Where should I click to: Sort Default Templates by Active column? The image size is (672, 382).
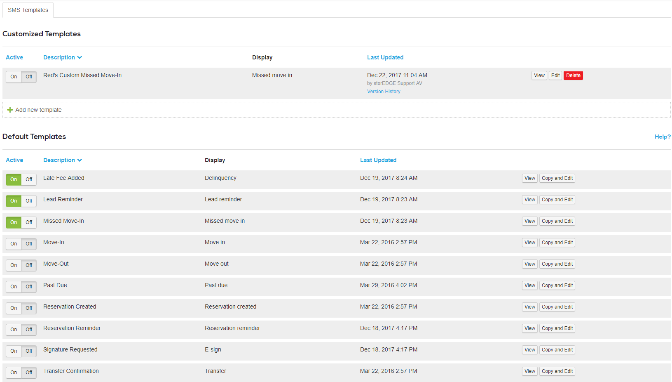14,160
